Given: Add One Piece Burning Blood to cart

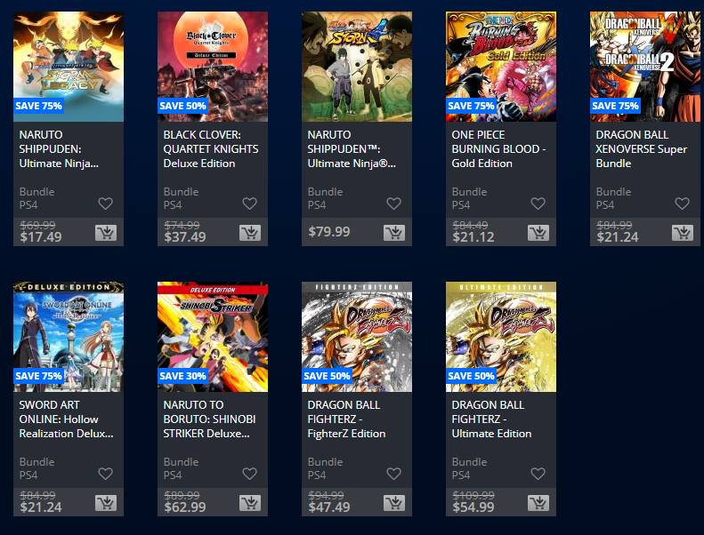Looking at the screenshot, I should [538, 233].
